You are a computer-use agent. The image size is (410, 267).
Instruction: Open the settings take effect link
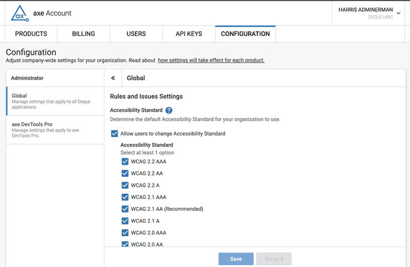pos(211,61)
